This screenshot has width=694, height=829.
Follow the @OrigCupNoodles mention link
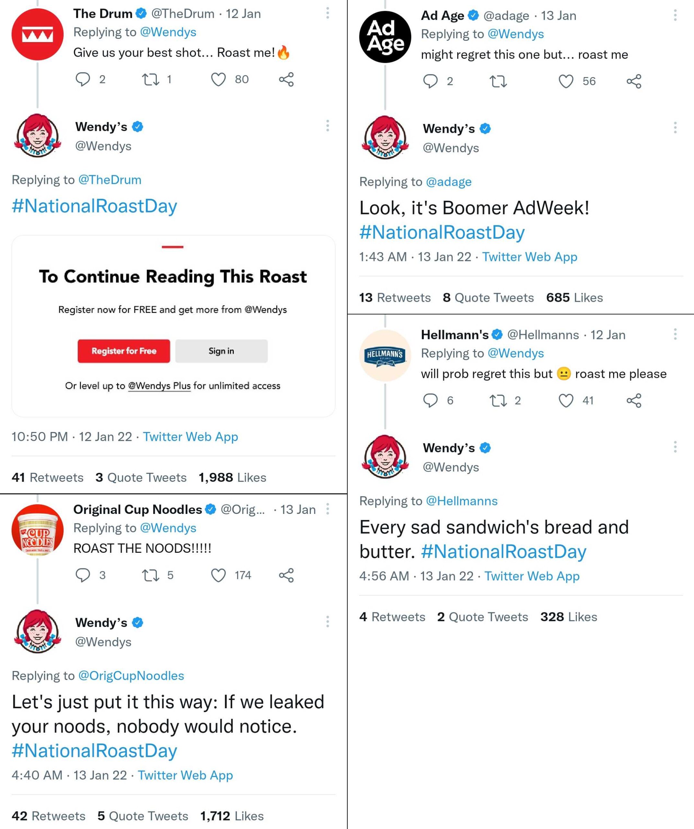[131, 676]
